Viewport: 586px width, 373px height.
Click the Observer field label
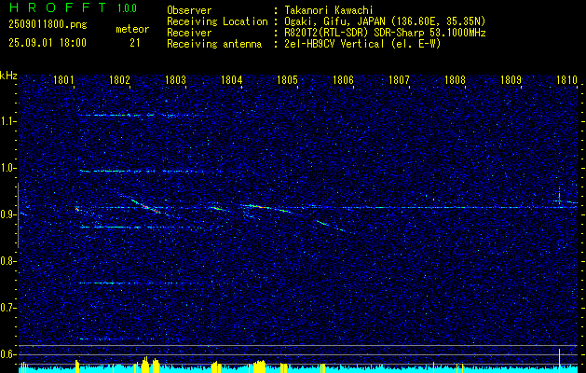click(189, 10)
